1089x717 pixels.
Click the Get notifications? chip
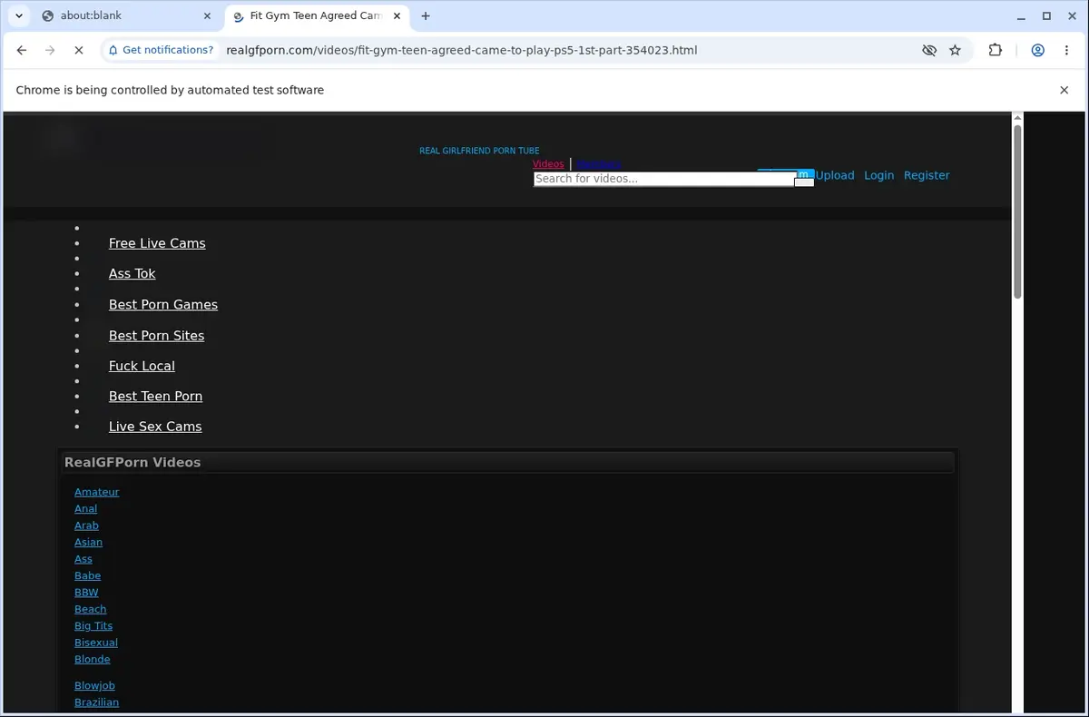(161, 50)
